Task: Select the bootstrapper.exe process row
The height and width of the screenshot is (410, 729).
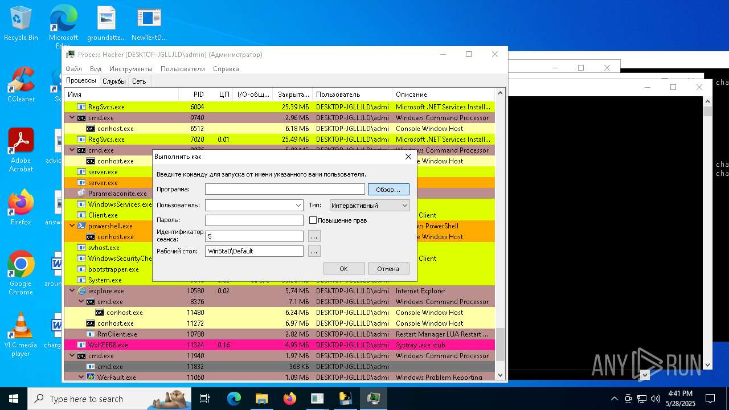Action: (109, 269)
